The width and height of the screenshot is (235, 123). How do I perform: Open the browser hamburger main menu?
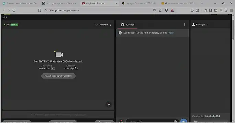pos(232,10)
